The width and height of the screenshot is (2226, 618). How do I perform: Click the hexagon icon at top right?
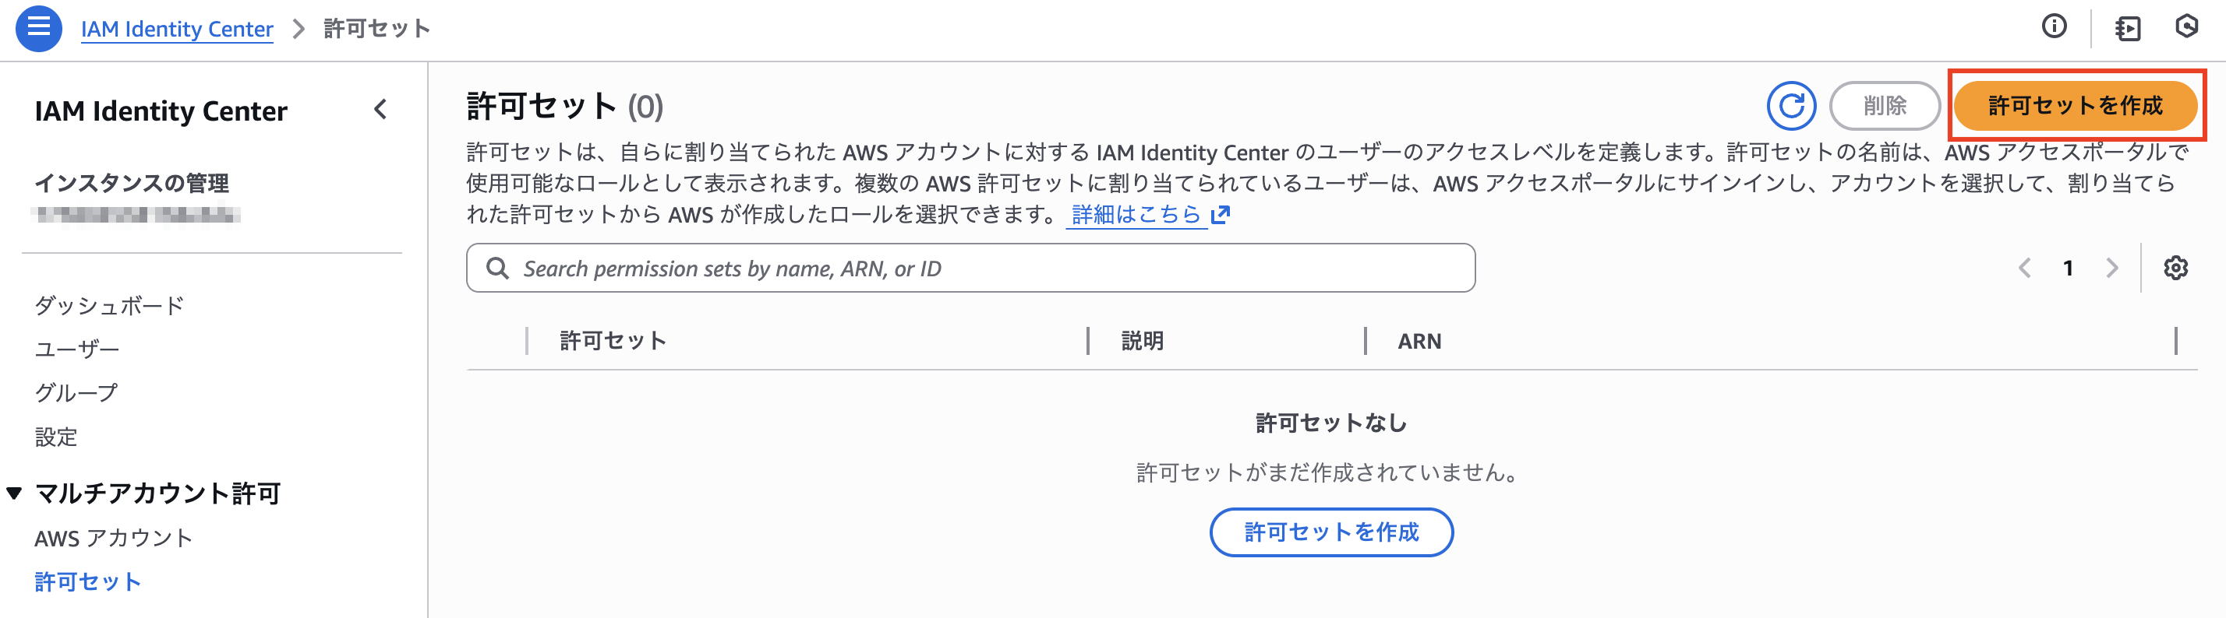pyautogui.click(x=2186, y=26)
